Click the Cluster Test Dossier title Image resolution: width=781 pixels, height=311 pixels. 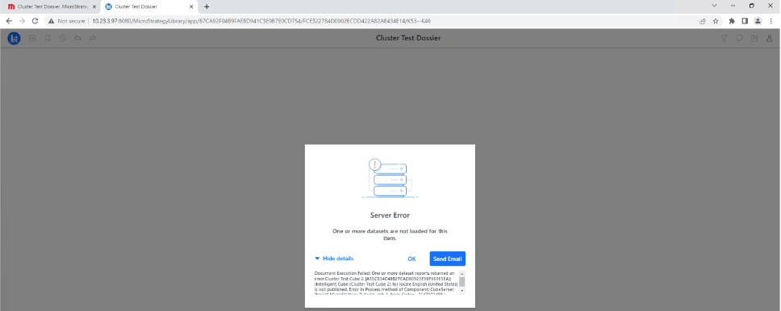click(x=408, y=38)
